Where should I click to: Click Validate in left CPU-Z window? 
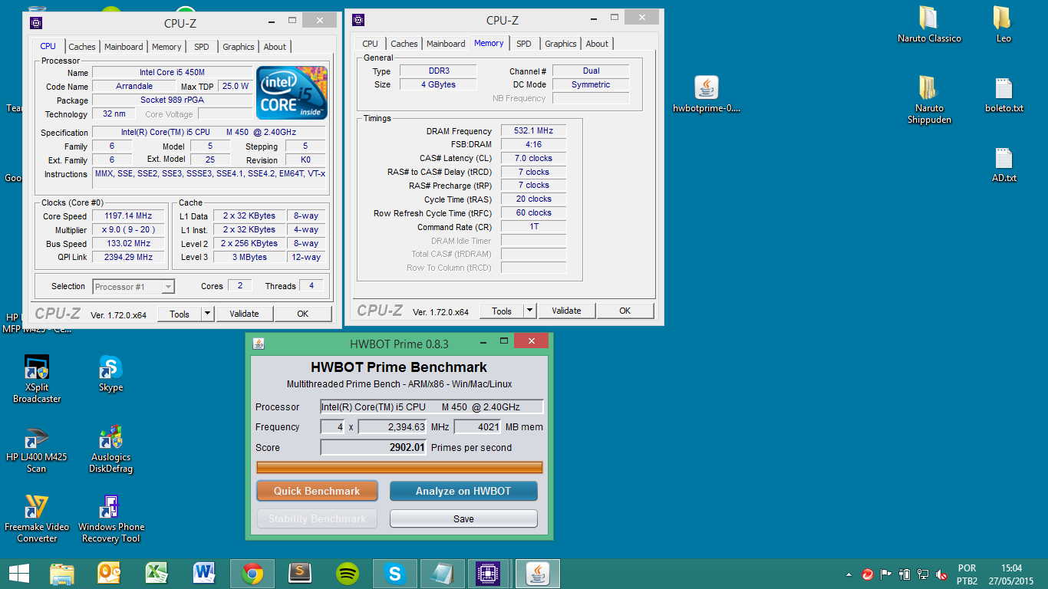click(244, 314)
